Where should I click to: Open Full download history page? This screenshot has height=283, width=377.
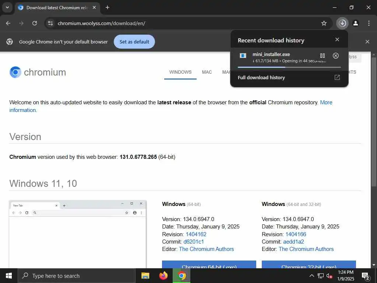(289, 77)
